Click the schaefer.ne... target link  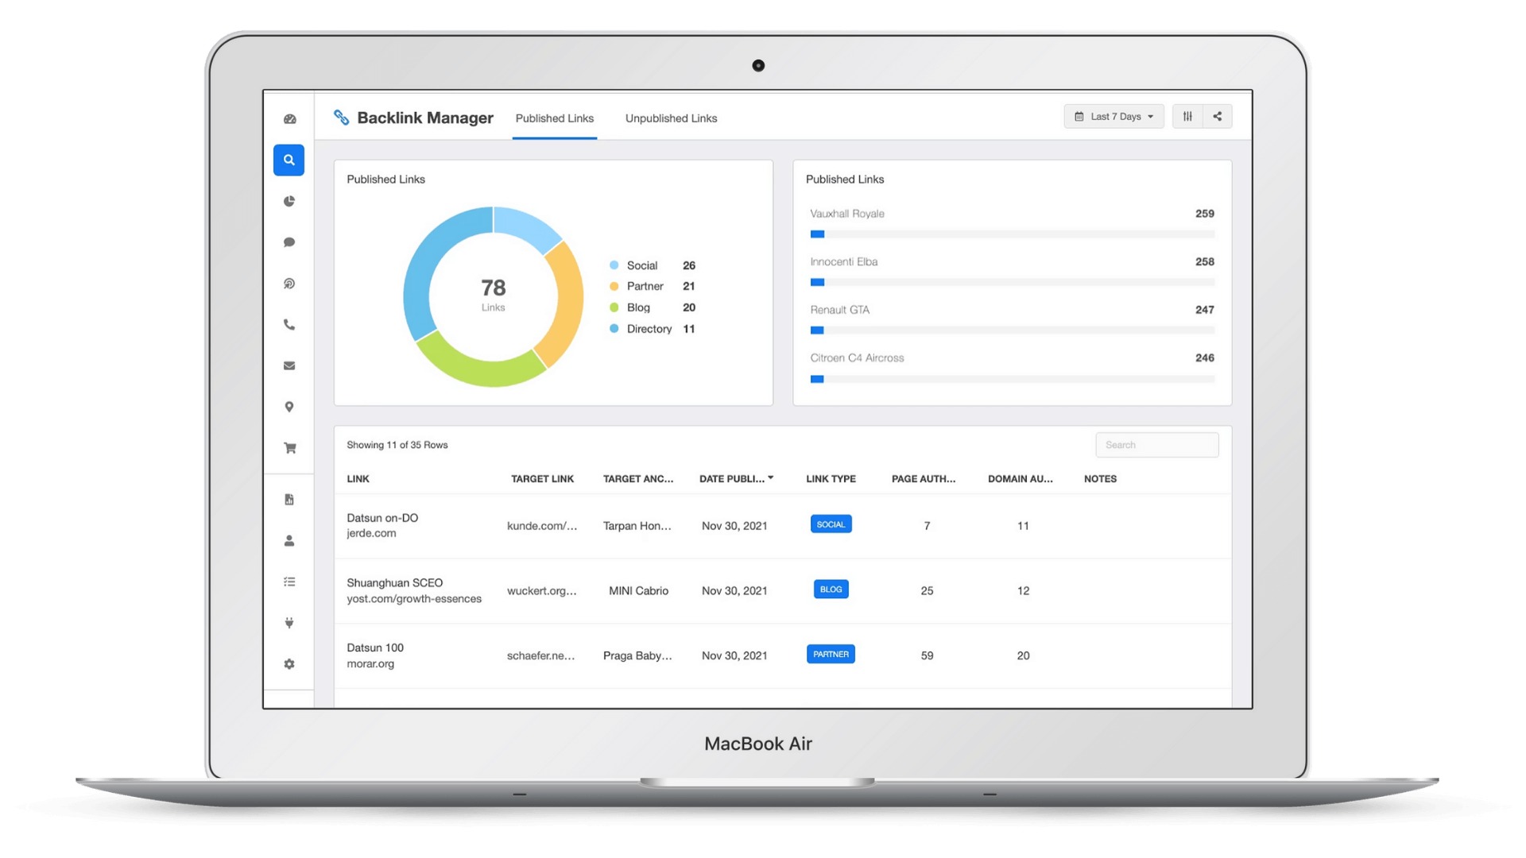(x=540, y=656)
